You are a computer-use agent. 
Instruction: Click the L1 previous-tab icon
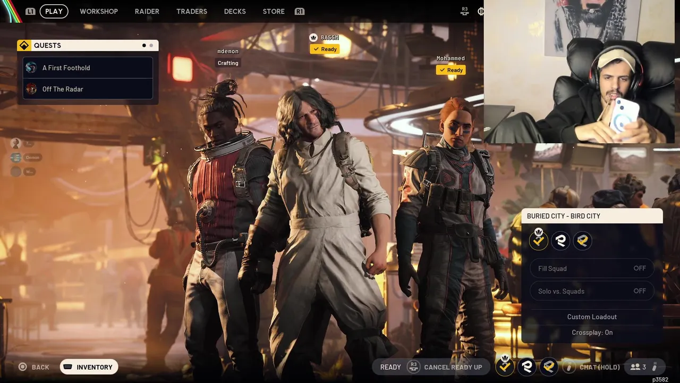click(30, 11)
